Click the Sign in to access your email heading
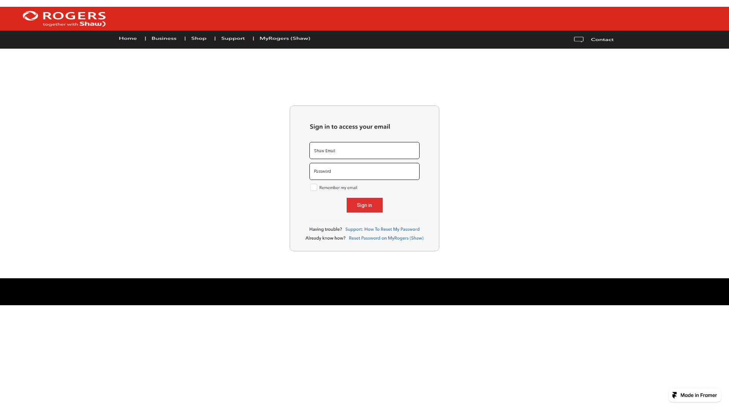The image size is (729, 410). 350,127
